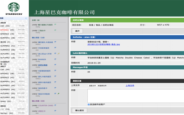Screen dimensions: 184x115
Task: Select 2018 CNY (55) campaign
Action: click(5, 26)
